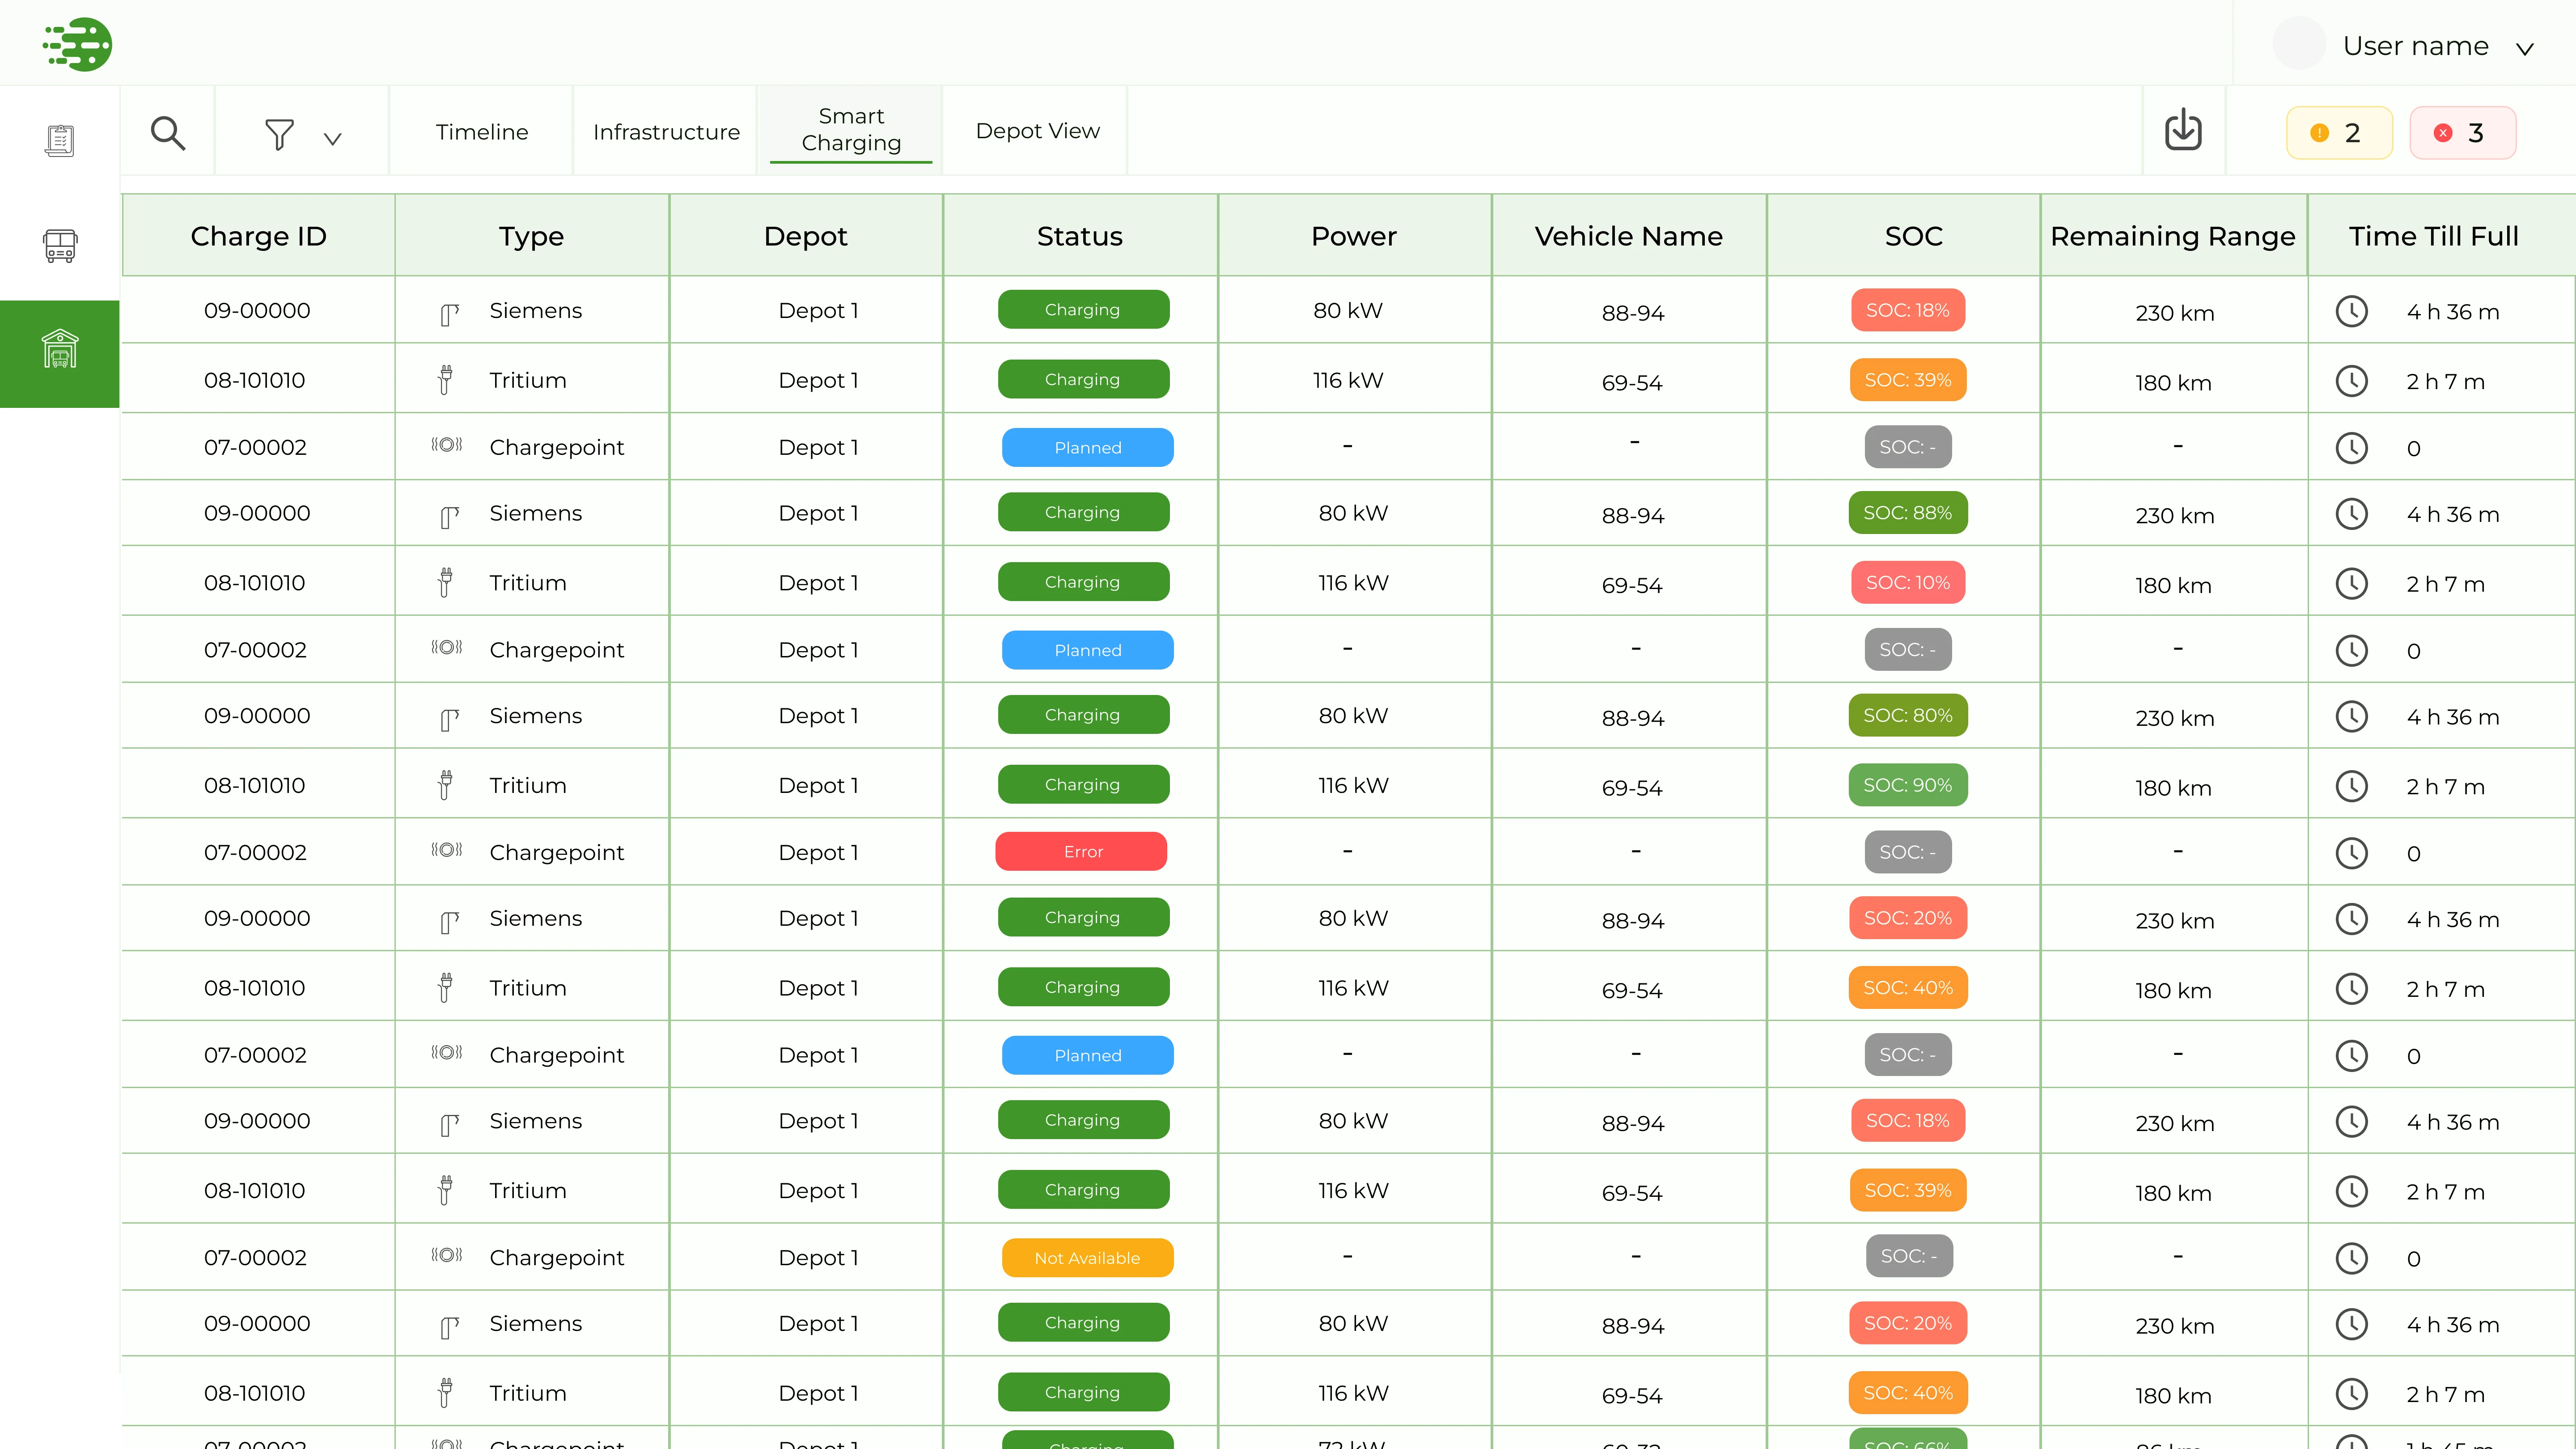
Task: Click the Charging badge in the SOC: 88% row
Action: pyautogui.click(x=1083, y=512)
